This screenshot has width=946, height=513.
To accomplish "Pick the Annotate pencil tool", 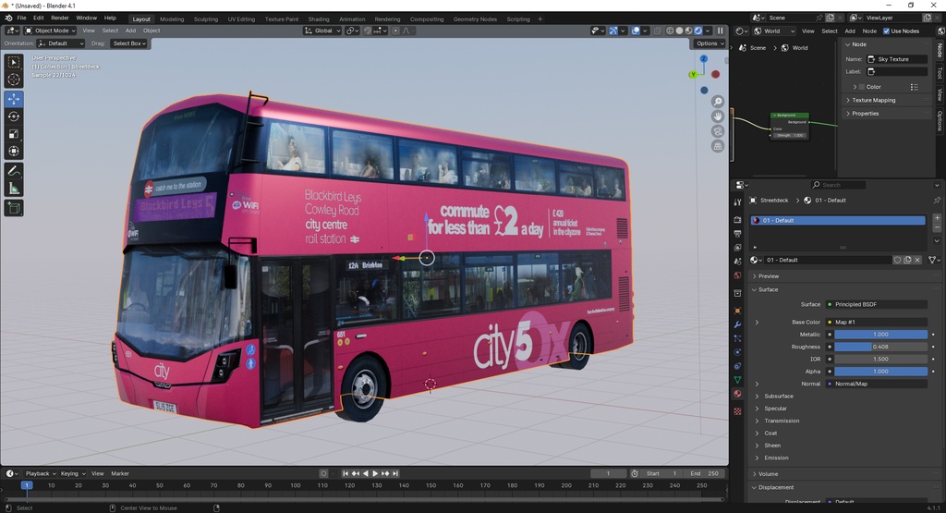I will (x=14, y=171).
